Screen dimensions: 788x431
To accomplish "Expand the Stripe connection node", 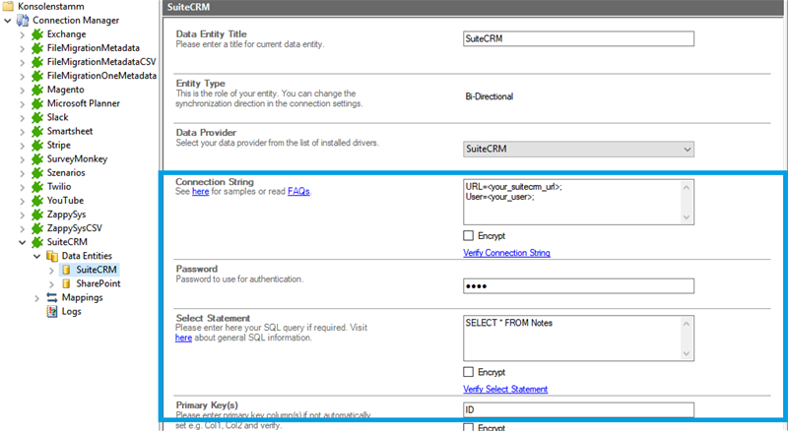I will pos(23,145).
